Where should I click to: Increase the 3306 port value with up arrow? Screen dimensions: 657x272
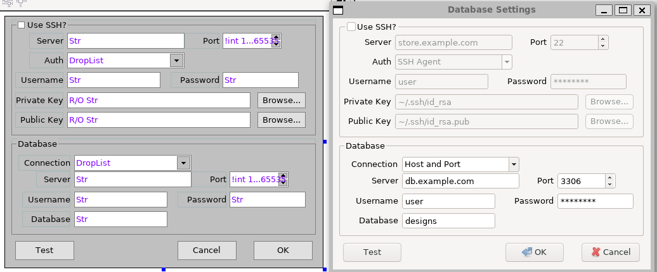(609, 178)
